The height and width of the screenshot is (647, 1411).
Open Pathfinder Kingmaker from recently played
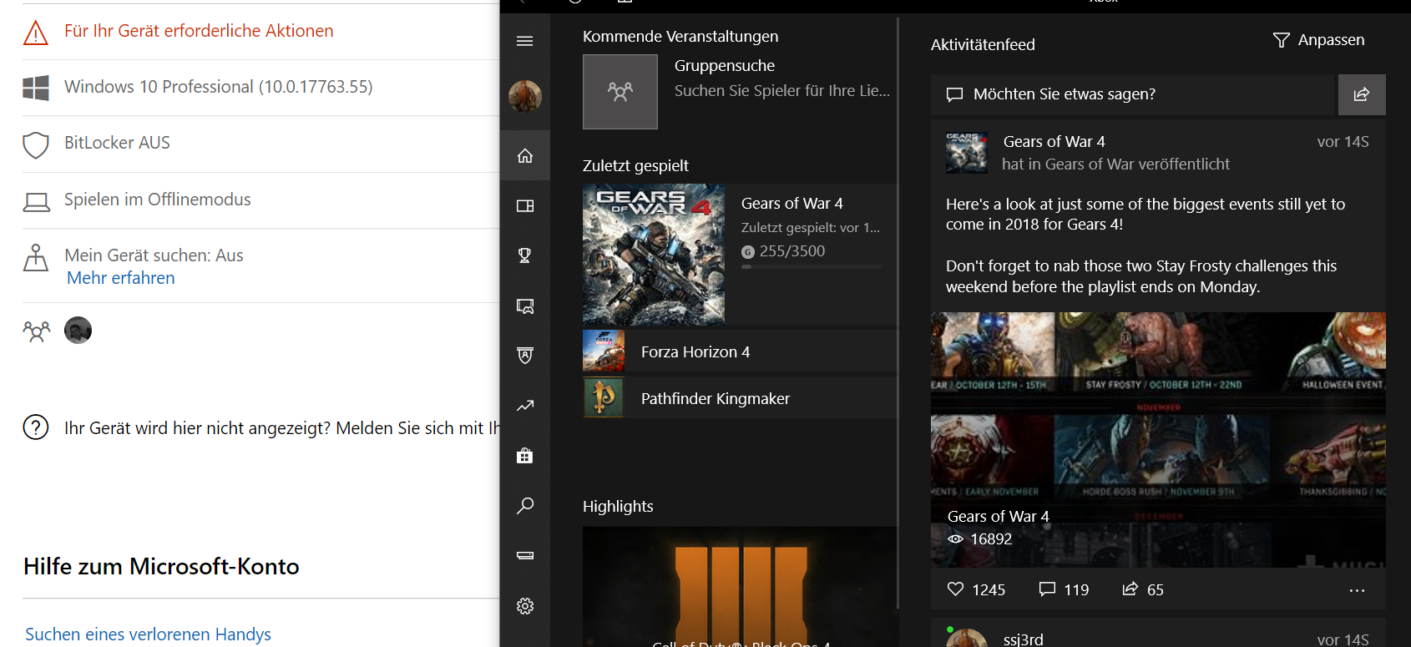tap(740, 398)
